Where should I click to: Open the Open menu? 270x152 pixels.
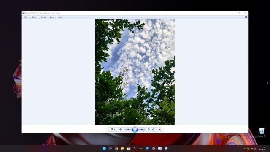[60, 17]
